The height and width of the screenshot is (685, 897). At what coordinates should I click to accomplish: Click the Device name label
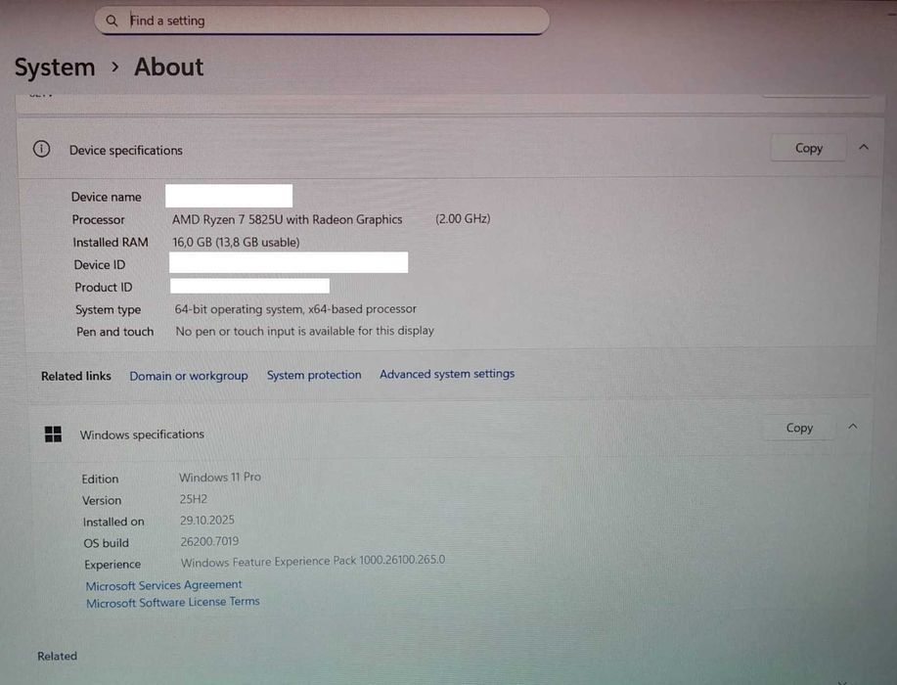point(107,197)
